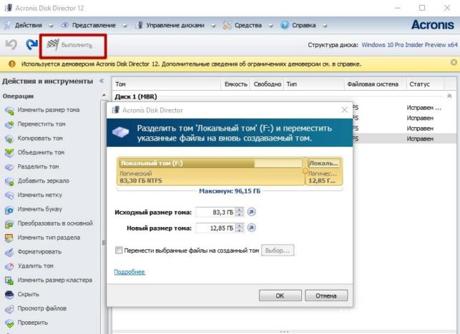Expand the Представление menu dropdown arrow

[124, 26]
